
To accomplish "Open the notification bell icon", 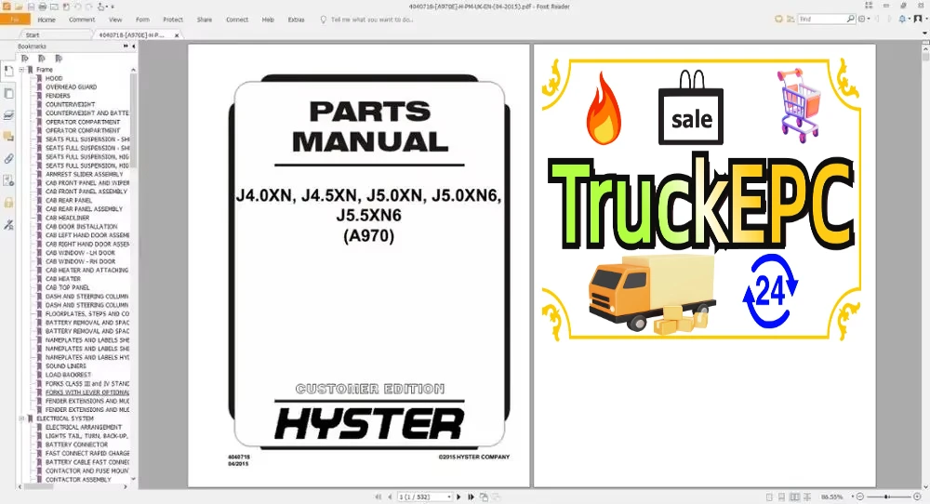I will pyautogui.click(x=902, y=19).
